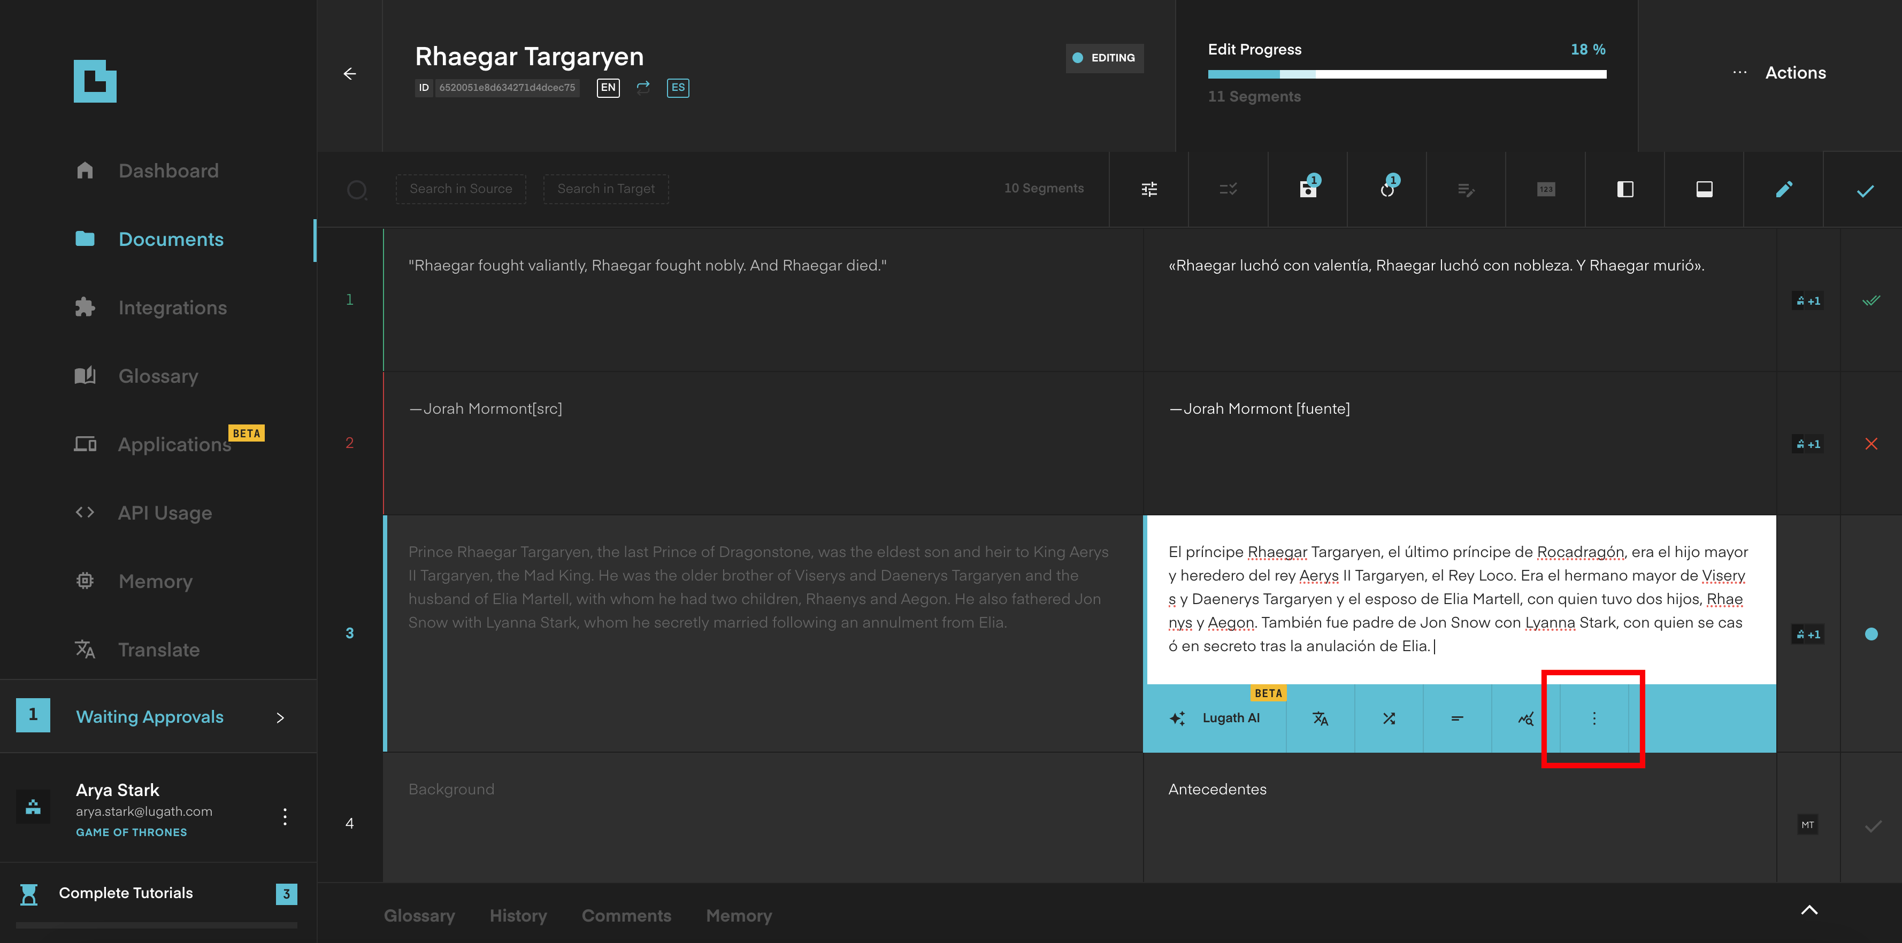Click the language swap arrows icon

643,87
